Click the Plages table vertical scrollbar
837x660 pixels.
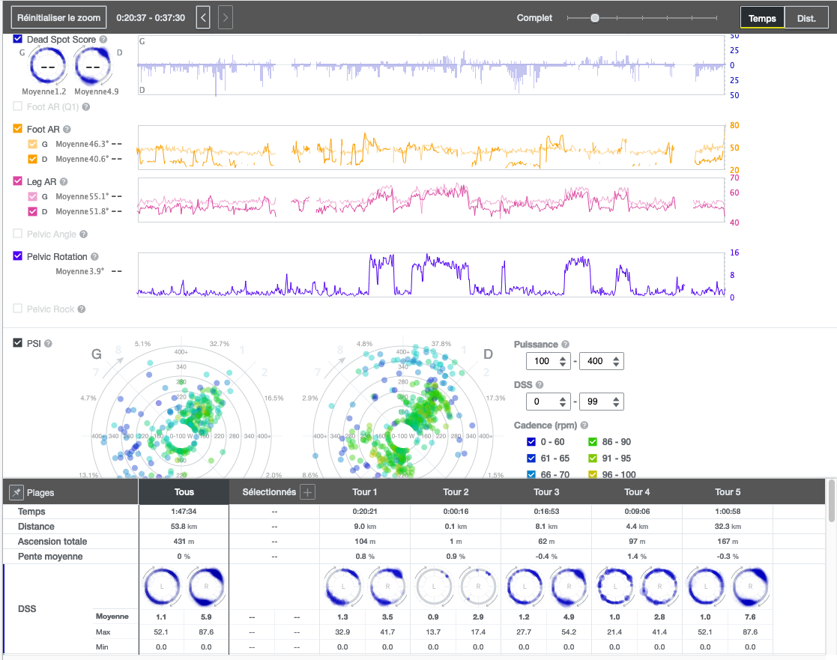[x=831, y=501]
